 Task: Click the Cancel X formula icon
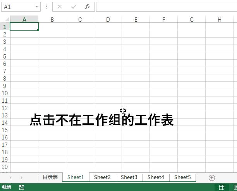[60, 7]
